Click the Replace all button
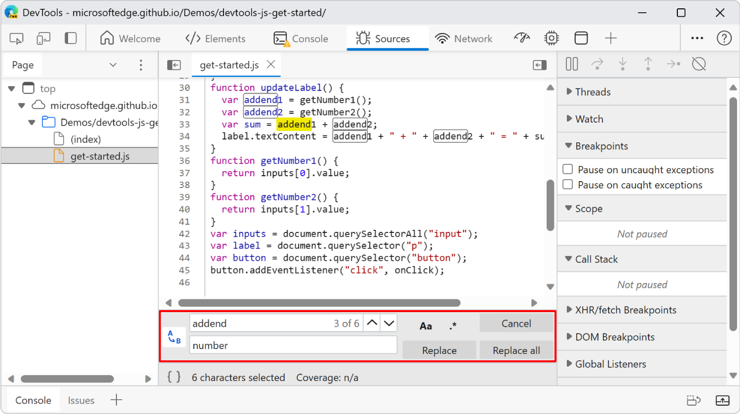This screenshot has height=414, width=740. coord(516,350)
